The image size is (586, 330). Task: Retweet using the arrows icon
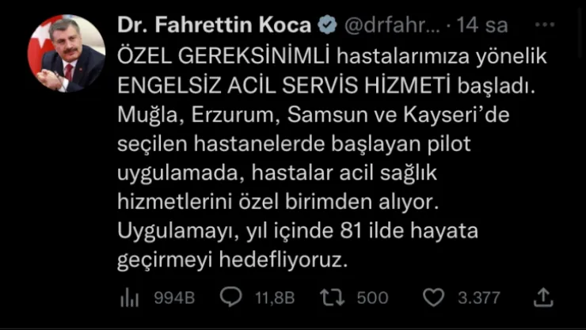point(333,298)
